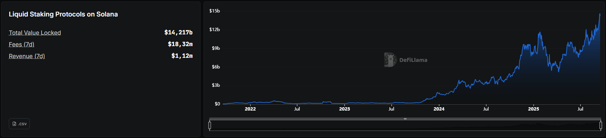Click the right handle of the range selector
This screenshot has width=606, height=138.
point(600,126)
